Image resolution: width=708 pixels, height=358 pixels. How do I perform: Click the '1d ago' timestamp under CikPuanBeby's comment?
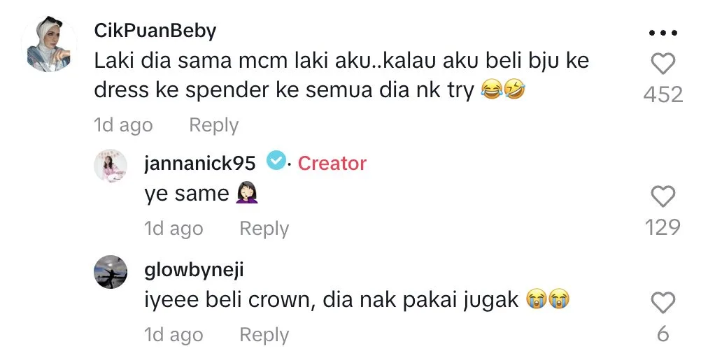point(123,125)
